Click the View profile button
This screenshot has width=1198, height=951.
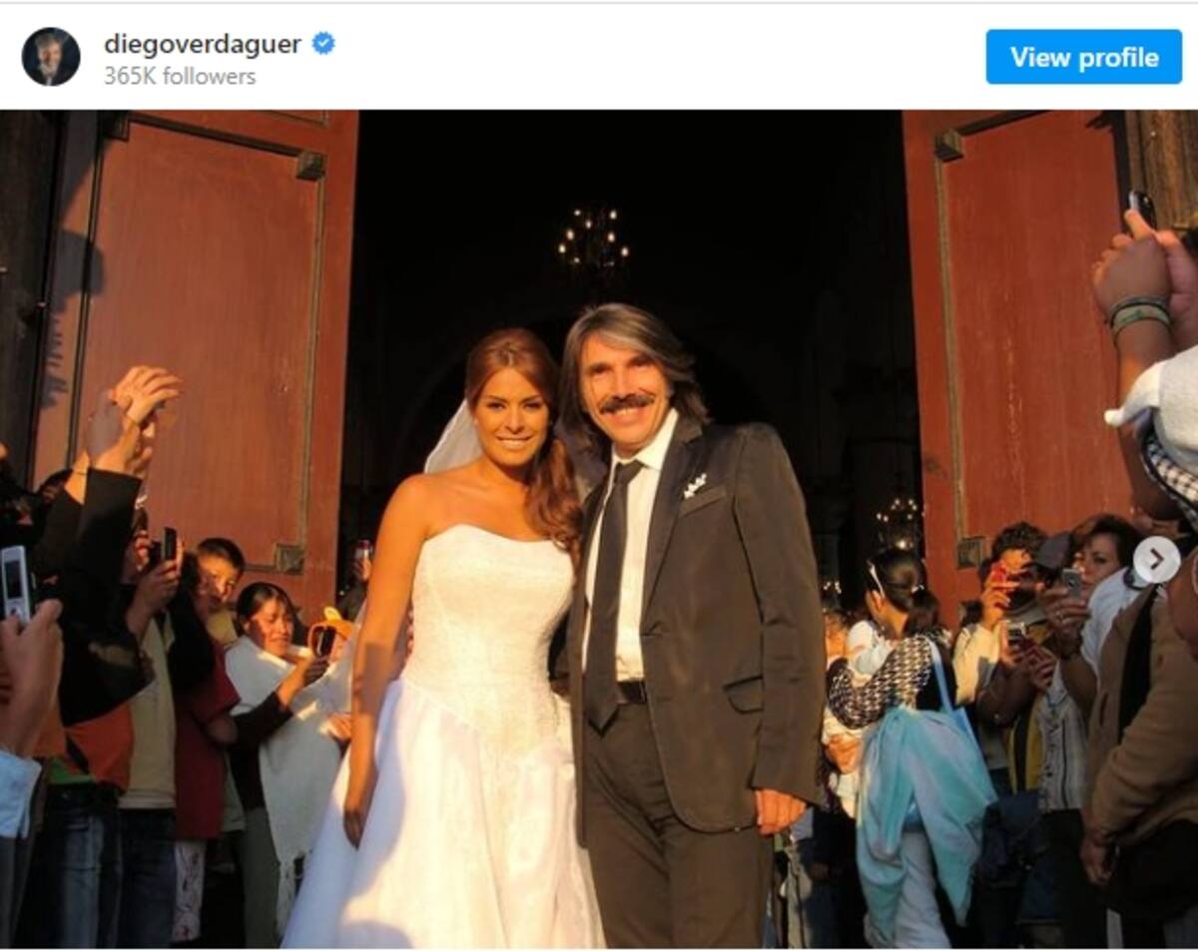(x=1084, y=57)
